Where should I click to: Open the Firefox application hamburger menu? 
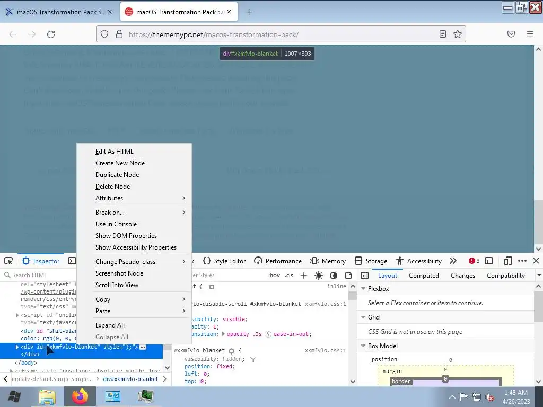(x=530, y=34)
